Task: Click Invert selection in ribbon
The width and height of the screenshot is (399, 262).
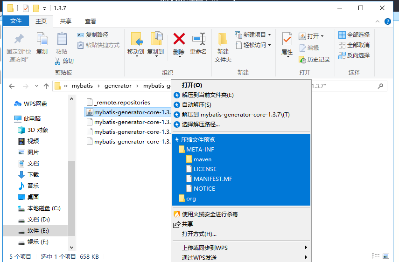Action: pyautogui.click(x=354, y=55)
